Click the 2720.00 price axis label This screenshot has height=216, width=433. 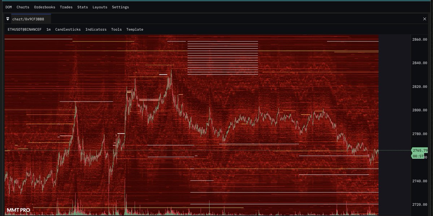[420, 204]
